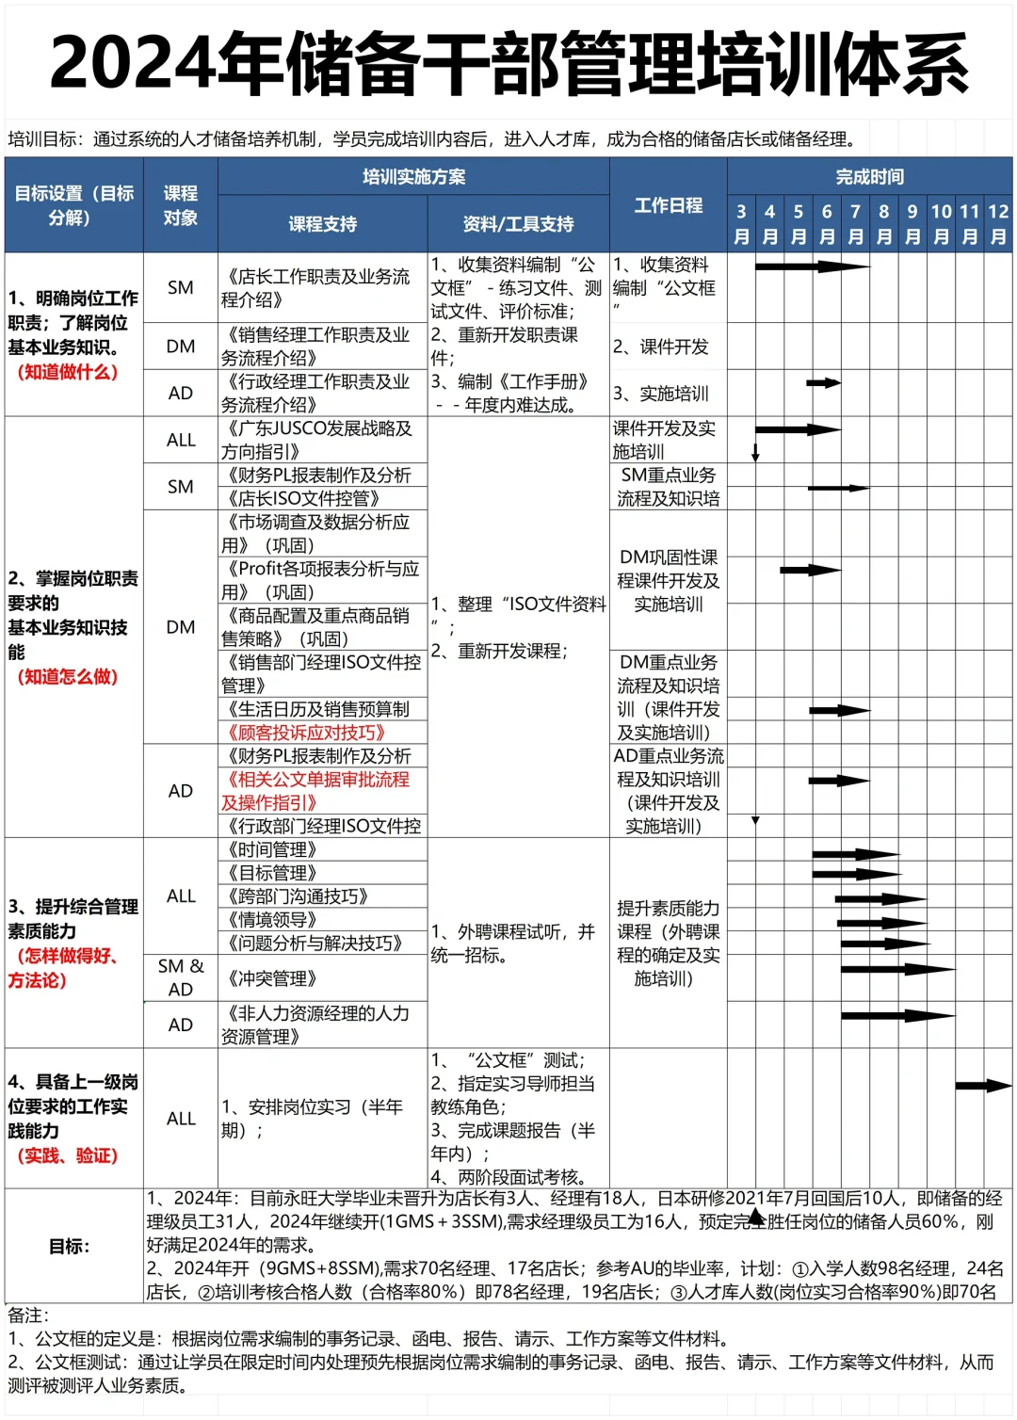Click line 2、指定实习导师担当教练角色
Viewport: 1017px width, 1420px height.
(514, 1095)
